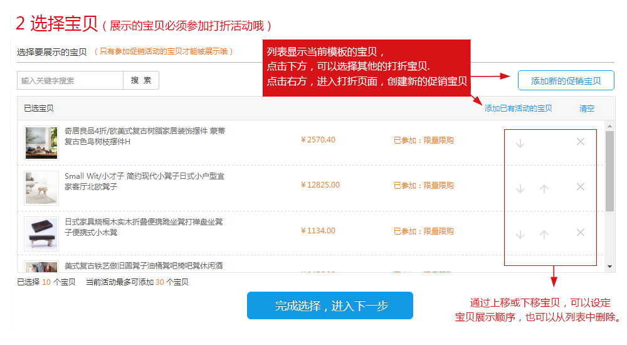The height and width of the screenshot is (345, 627).
Task: Remove 奇居良品 item from list
Action: 580,142
